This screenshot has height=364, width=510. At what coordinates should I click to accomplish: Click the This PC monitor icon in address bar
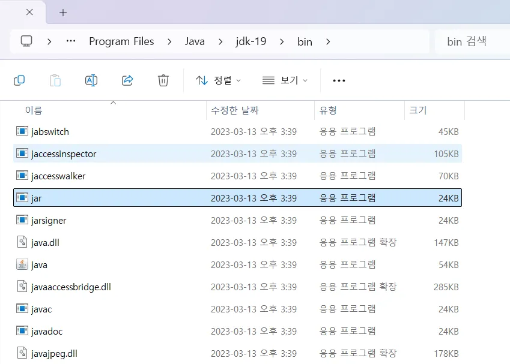[26, 41]
